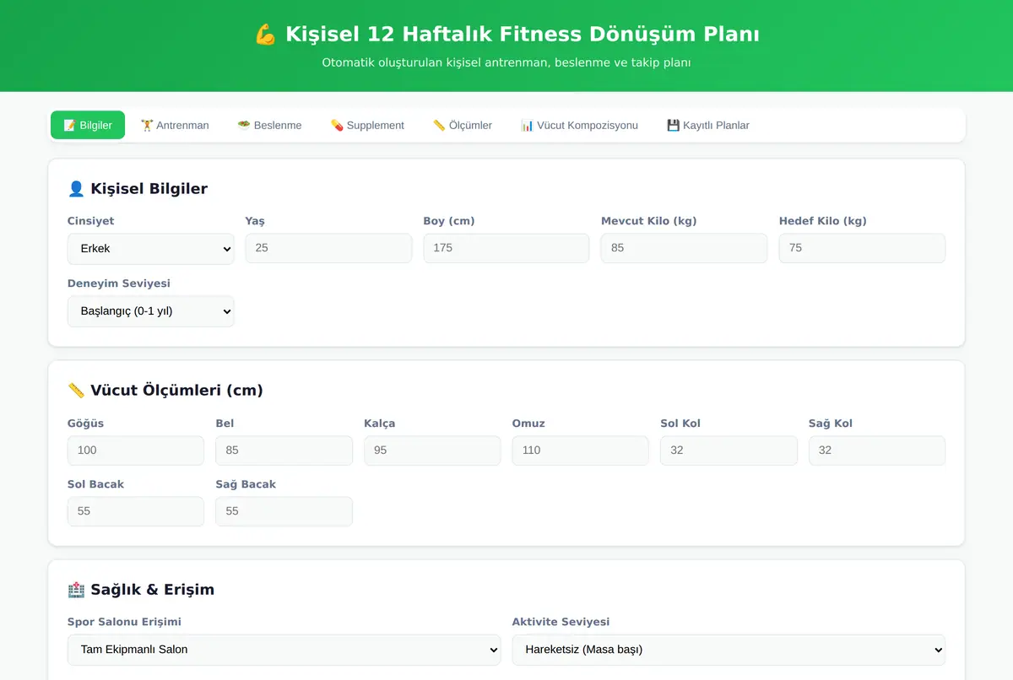The image size is (1013, 680).
Task: Open the Spor Salonu Erişimi dropdown
Action: [284, 650]
